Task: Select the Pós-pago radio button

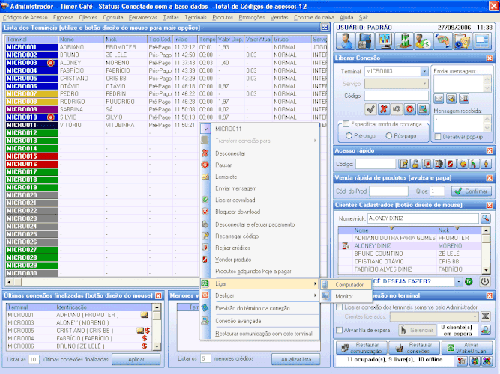Action: 388,136
